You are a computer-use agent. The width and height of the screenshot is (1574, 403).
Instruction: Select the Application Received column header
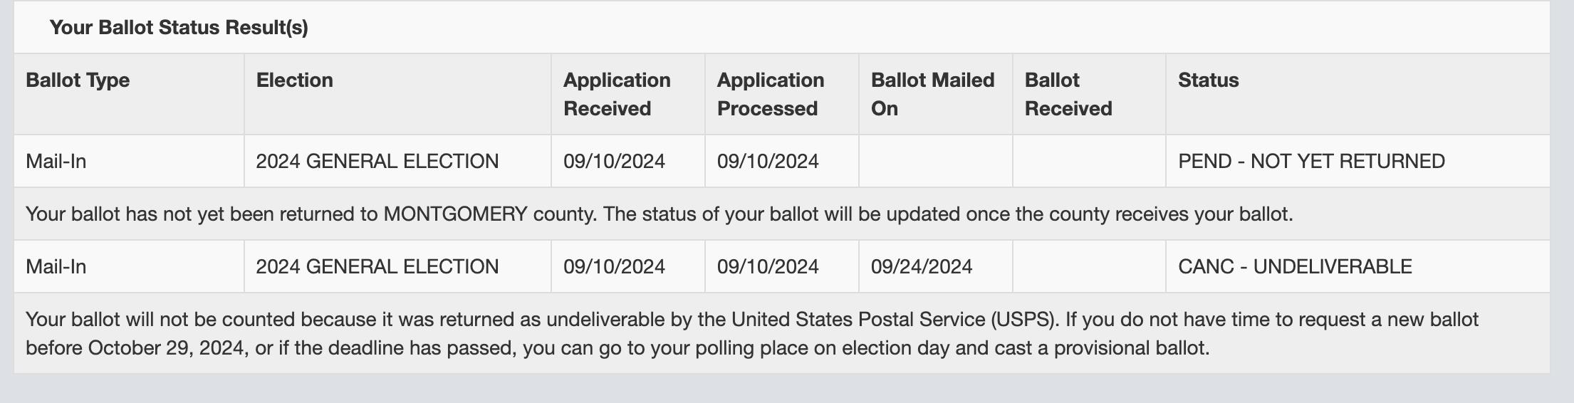617,94
